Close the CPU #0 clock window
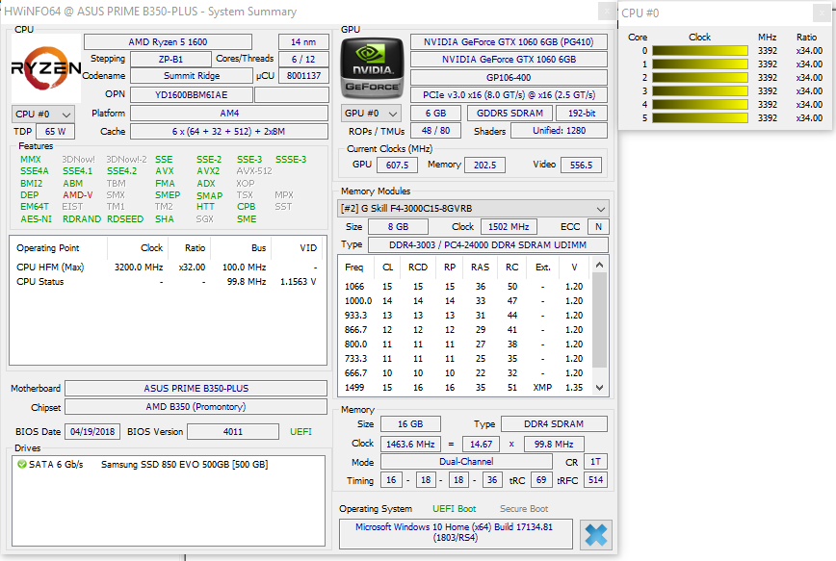Image resolution: width=836 pixels, height=561 pixels. 821,13
